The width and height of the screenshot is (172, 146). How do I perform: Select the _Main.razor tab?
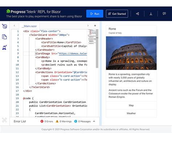point(29,26)
